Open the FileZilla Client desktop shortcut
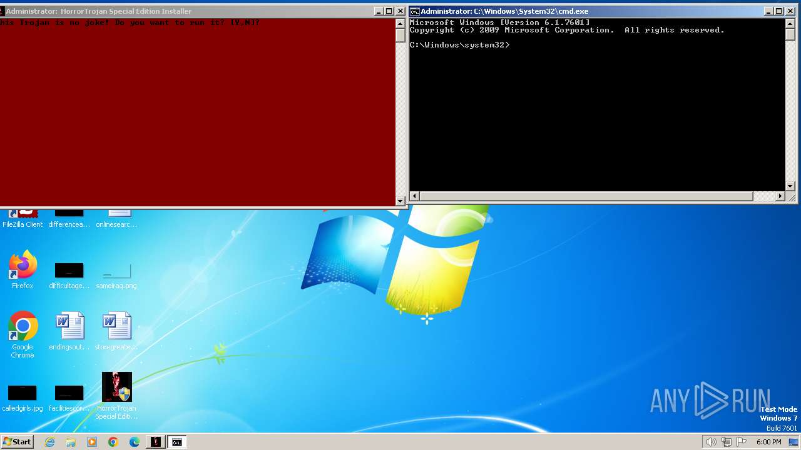Viewport: 801px width, 450px height. [x=23, y=217]
